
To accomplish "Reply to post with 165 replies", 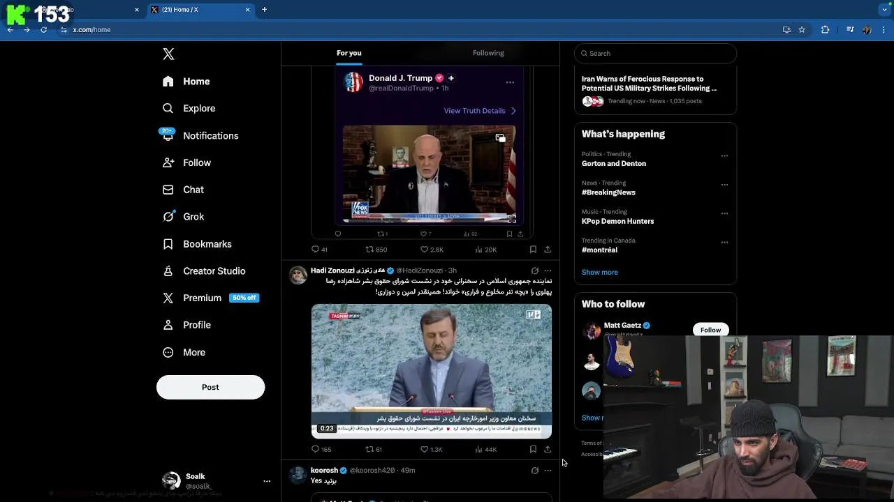I will tap(321, 450).
